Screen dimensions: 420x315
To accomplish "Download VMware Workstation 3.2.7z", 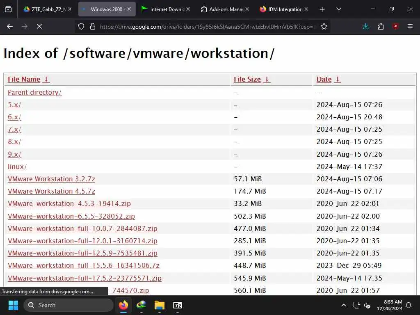I will pos(51,179).
